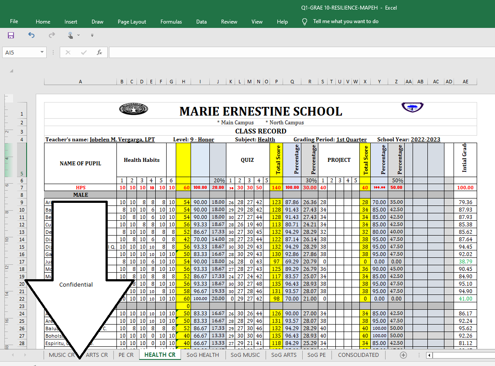Undo the last action
This screenshot has width=495, height=366.
pyautogui.click(x=31, y=35)
